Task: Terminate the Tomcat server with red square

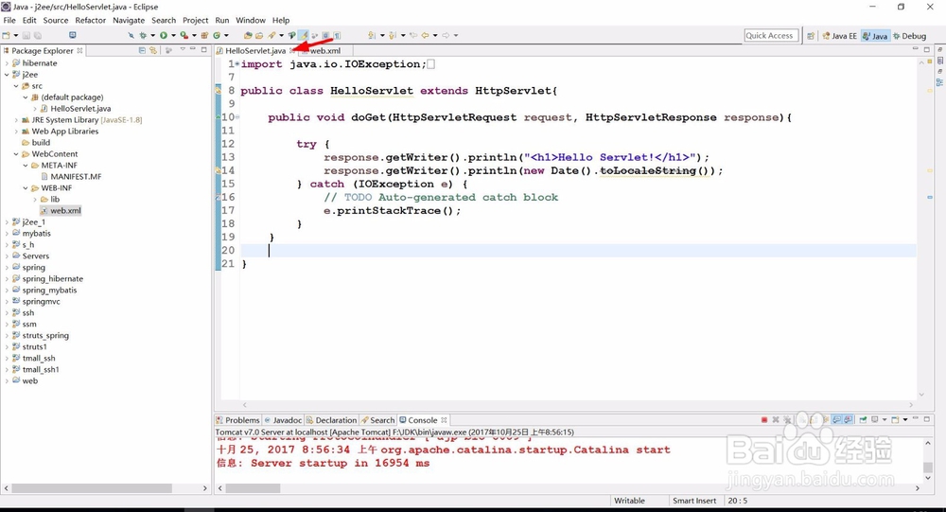Action: point(764,419)
